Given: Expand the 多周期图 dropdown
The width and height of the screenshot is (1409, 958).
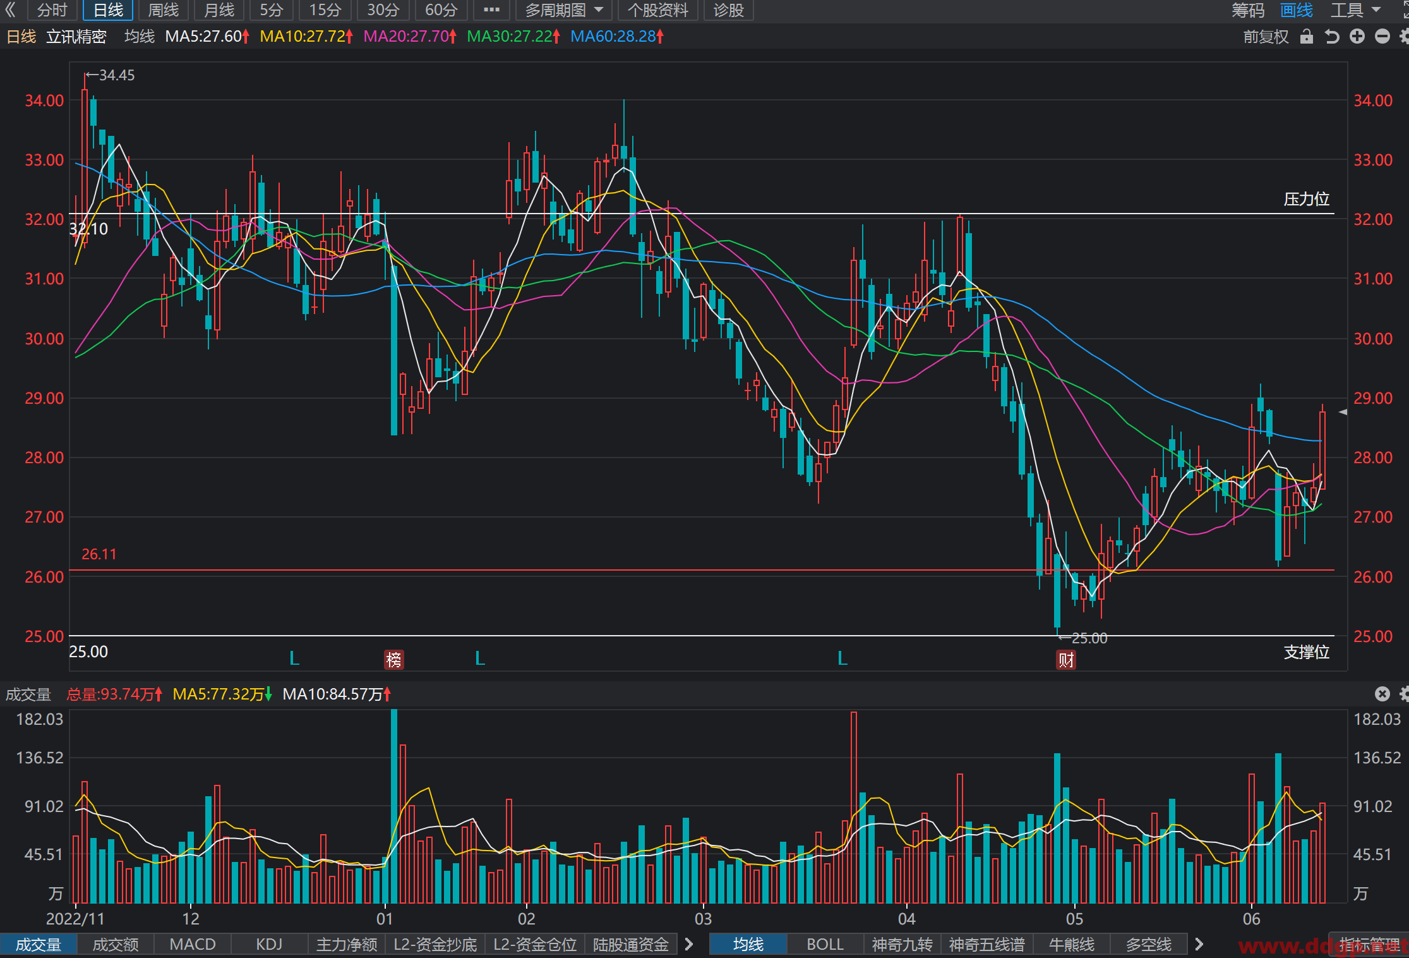Looking at the screenshot, I should coord(564,10).
